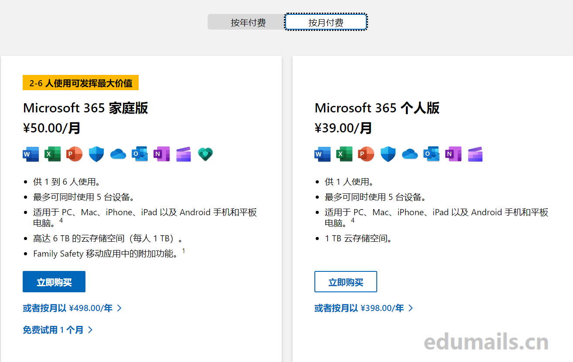
Task: Click Defender shield icon in the 个人版 card
Action: 388,154
